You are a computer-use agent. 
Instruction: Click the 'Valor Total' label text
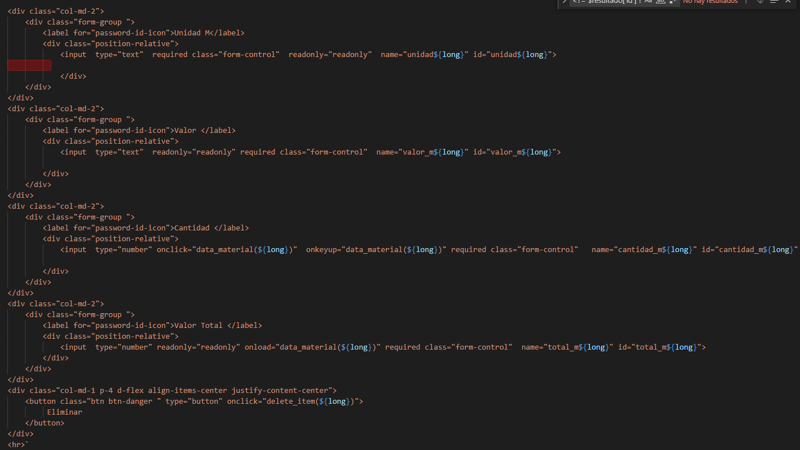click(198, 326)
